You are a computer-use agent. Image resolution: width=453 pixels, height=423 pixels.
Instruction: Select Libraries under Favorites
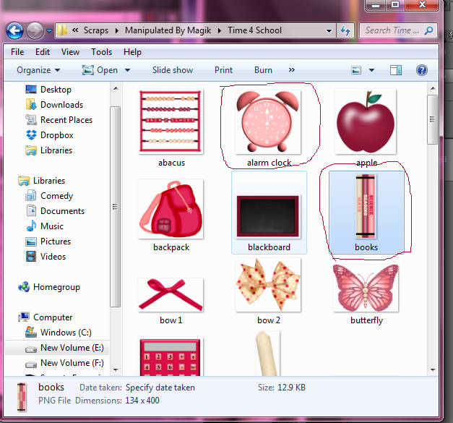point(48,150)
